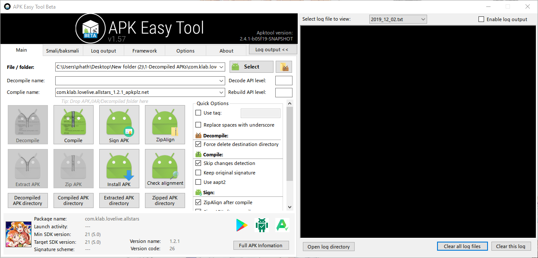Expand the File / folder path dropdown

coord(222,67)
